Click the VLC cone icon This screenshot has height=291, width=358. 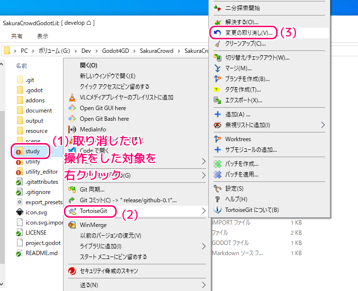tap(72, 97)
